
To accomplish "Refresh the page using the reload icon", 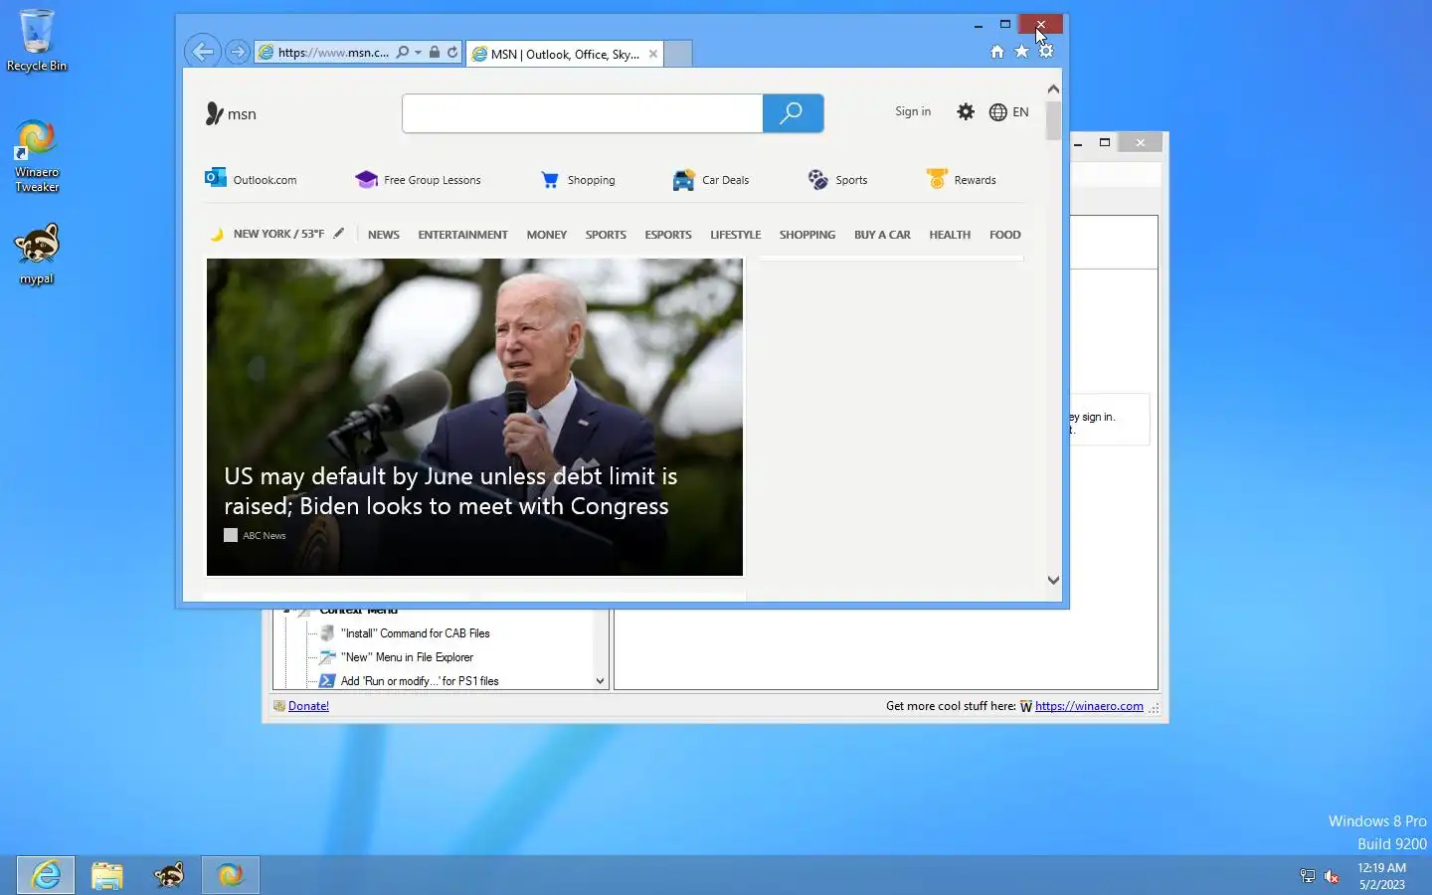I will coord(452,53).
